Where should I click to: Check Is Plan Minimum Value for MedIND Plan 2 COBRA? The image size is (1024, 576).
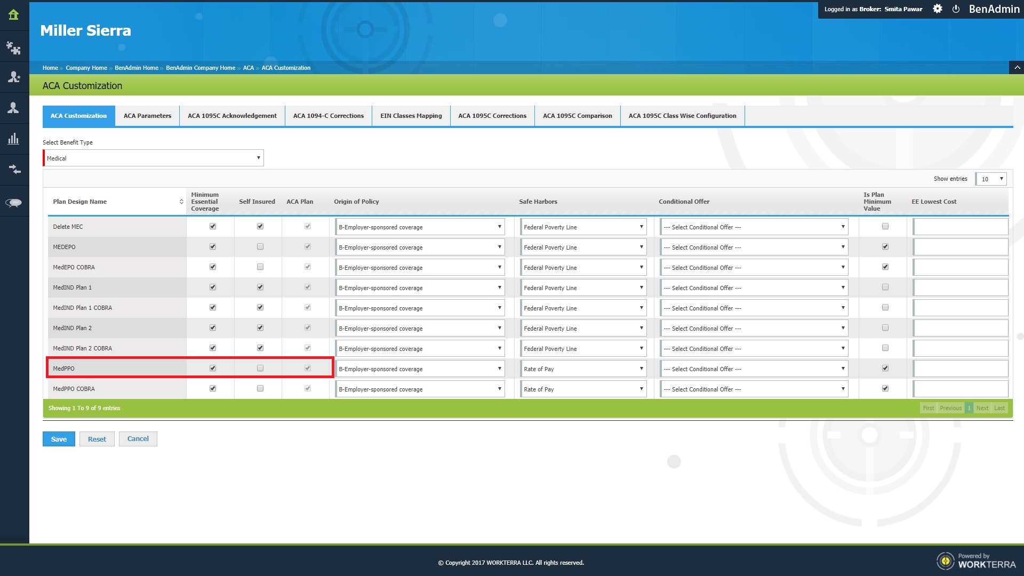(x=885, y=348)
